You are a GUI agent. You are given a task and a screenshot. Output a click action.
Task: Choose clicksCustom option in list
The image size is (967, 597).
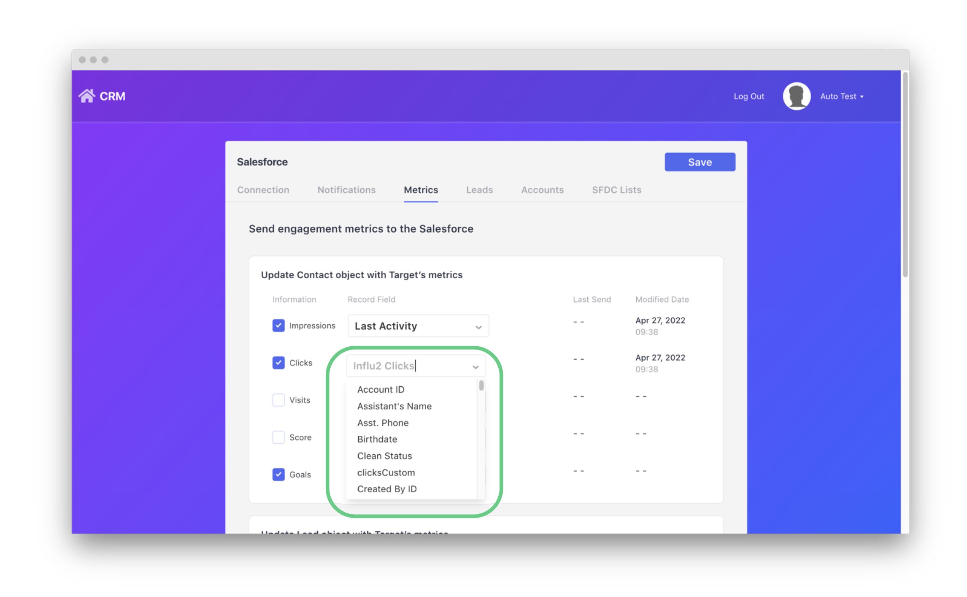click(x=386, y=472)
